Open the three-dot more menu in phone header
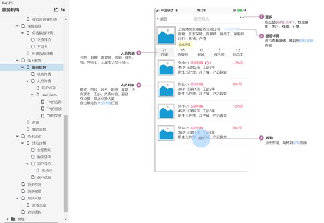 [242, 17]
